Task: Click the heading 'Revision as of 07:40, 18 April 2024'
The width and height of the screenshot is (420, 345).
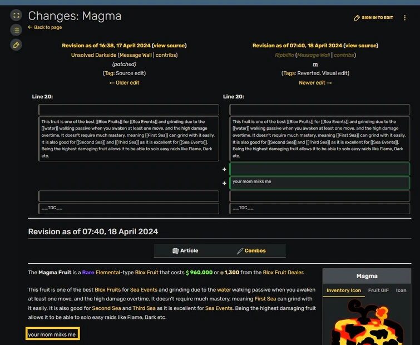Action: [93, 231]
